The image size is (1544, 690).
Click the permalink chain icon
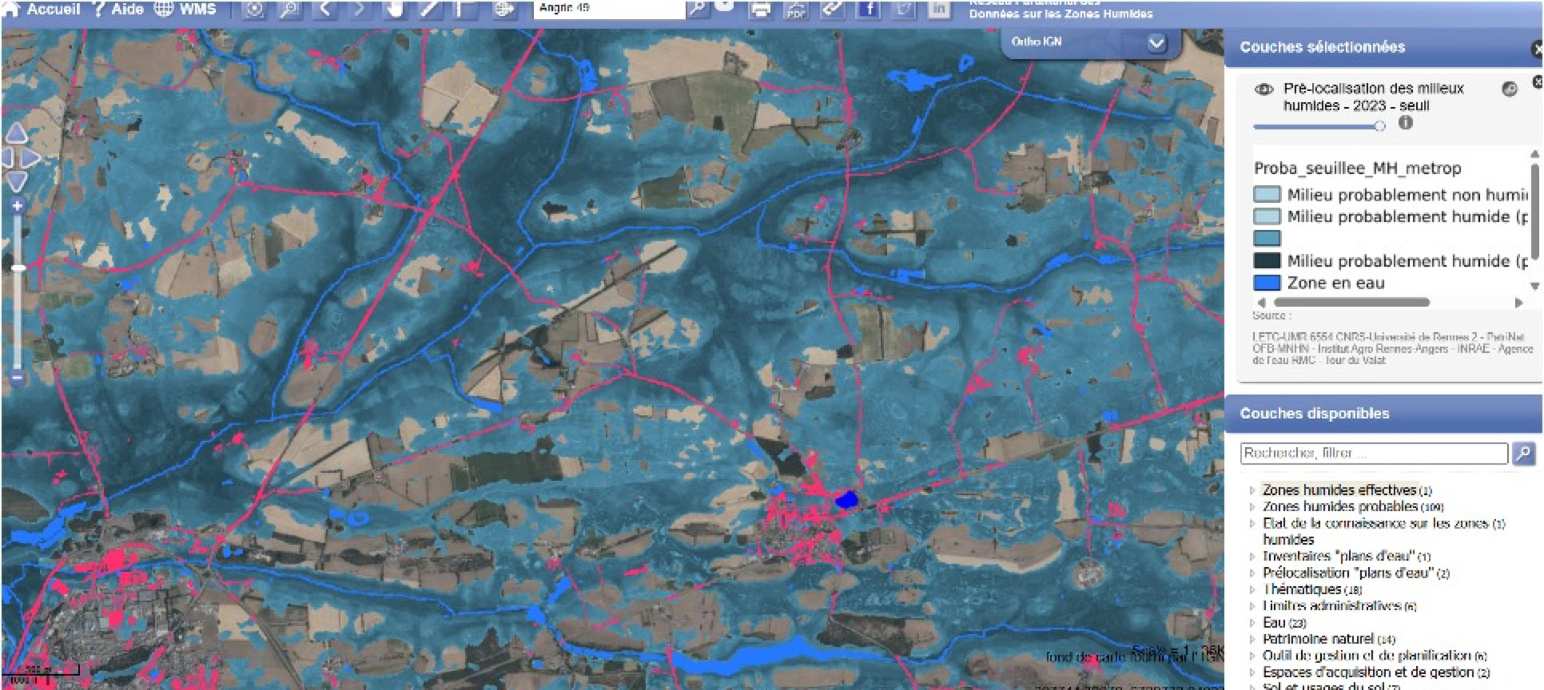pyautogui.click(x=832, y=10)
